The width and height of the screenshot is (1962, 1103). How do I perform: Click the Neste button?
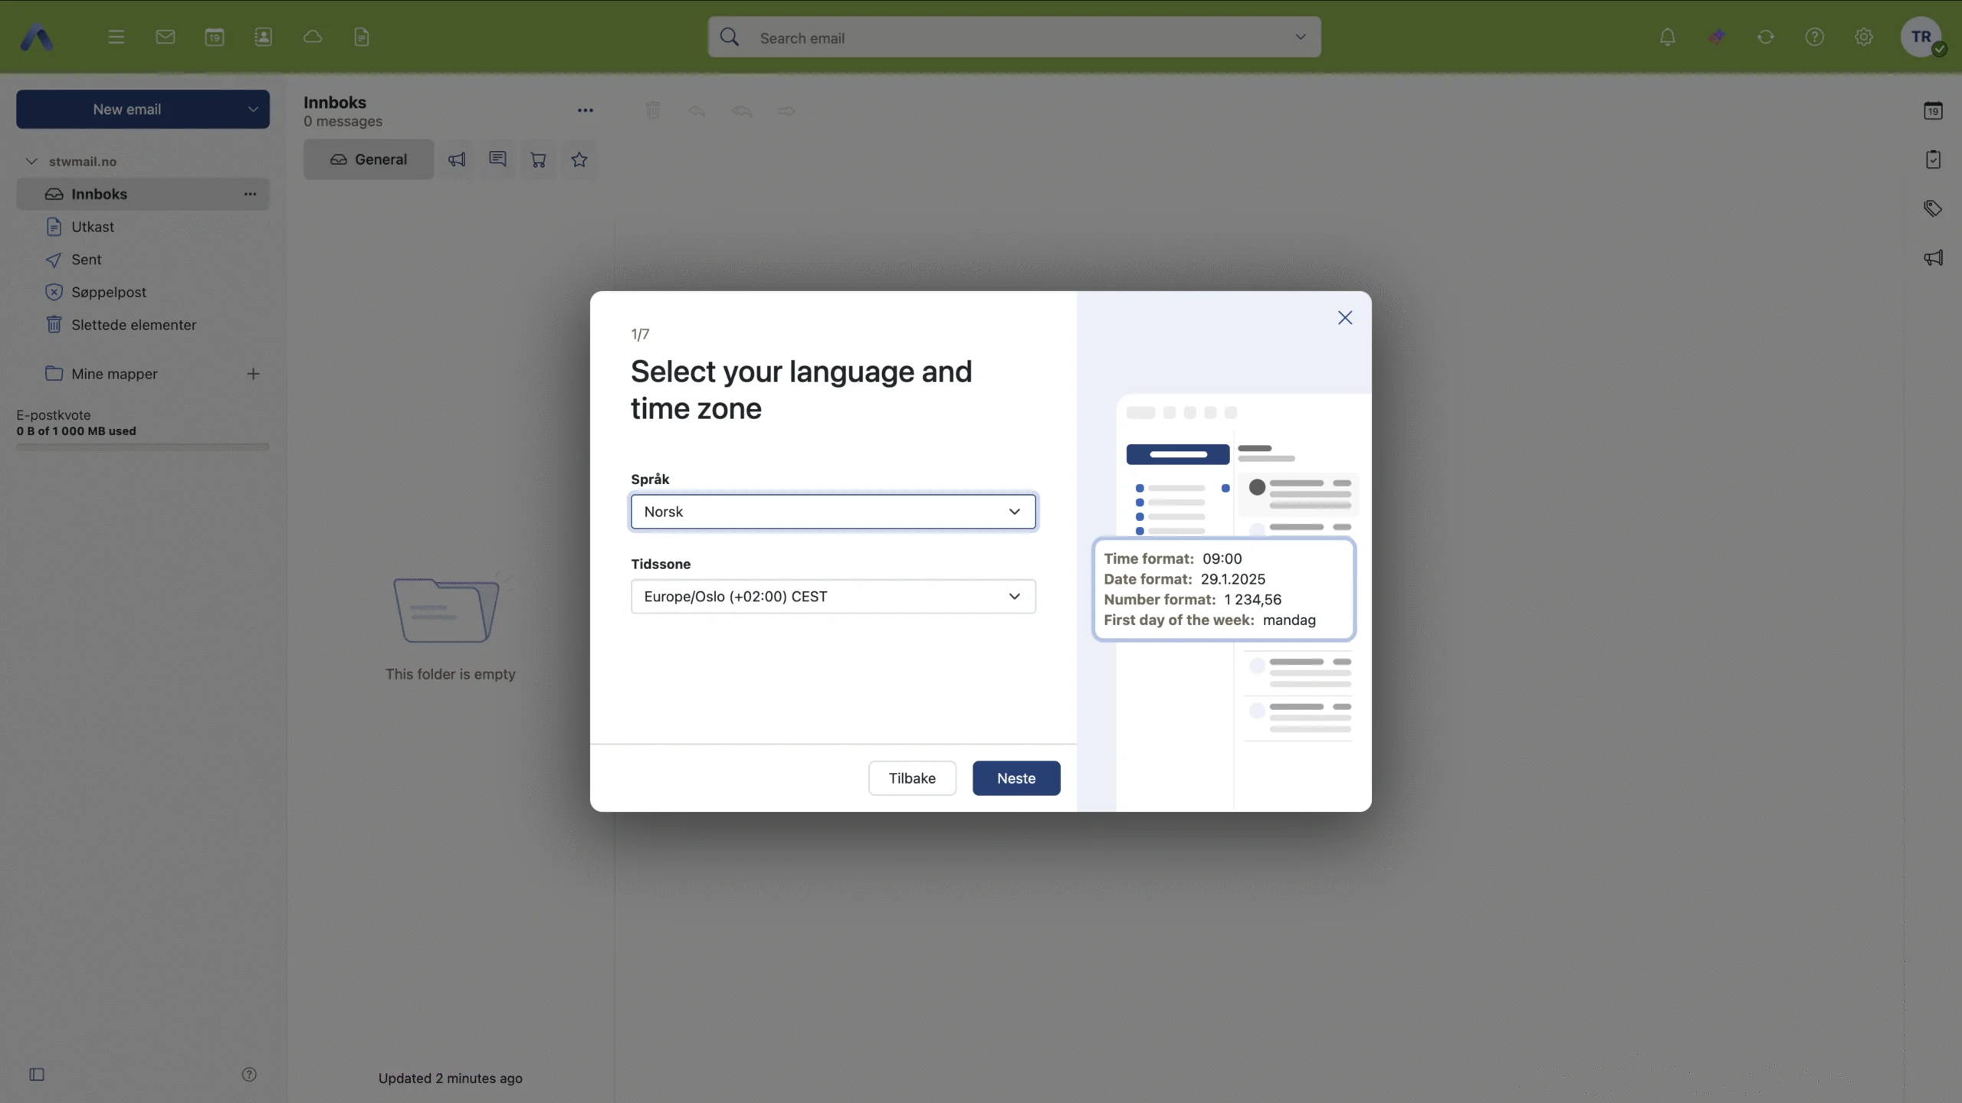pos(1016,778)
